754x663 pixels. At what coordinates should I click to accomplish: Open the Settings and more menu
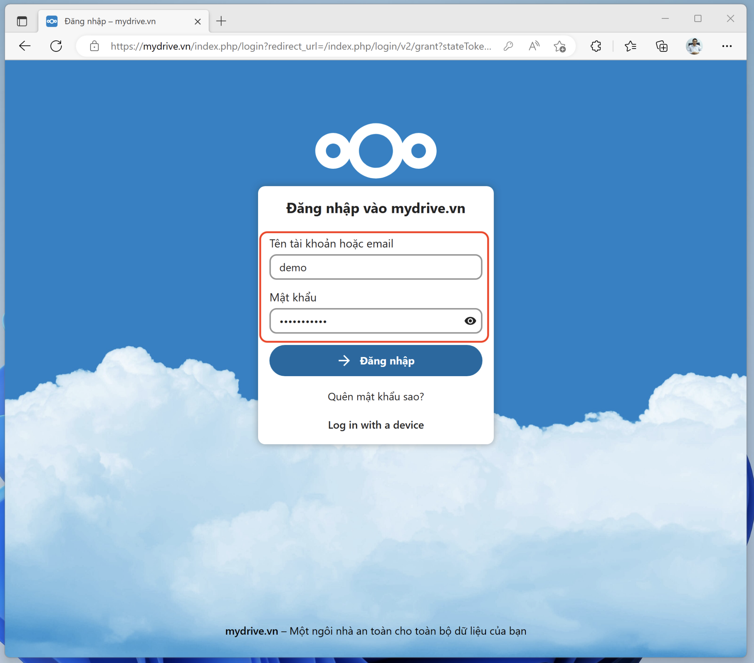pos(727,46)
